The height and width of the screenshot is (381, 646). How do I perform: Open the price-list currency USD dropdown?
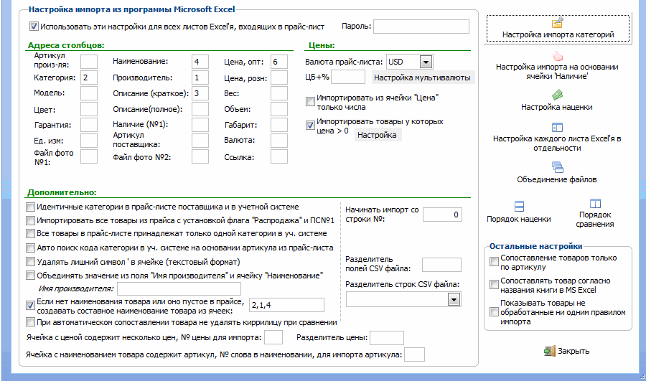coord(426,62)
